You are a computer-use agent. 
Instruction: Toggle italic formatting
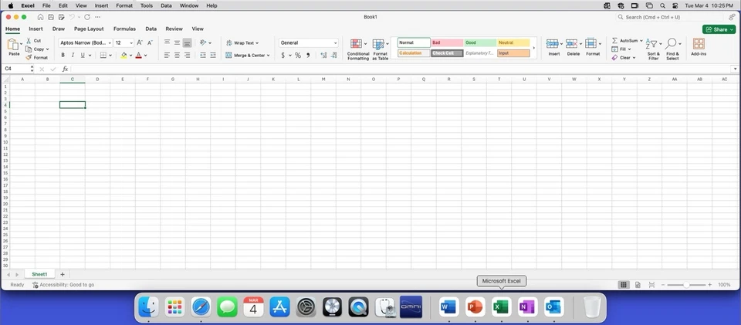click(73, 56)
